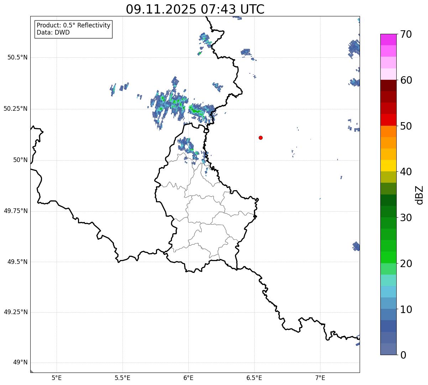428x385 pixels.
Task: Click the "Data: DWD" label
Action: (x=53, y=32)
